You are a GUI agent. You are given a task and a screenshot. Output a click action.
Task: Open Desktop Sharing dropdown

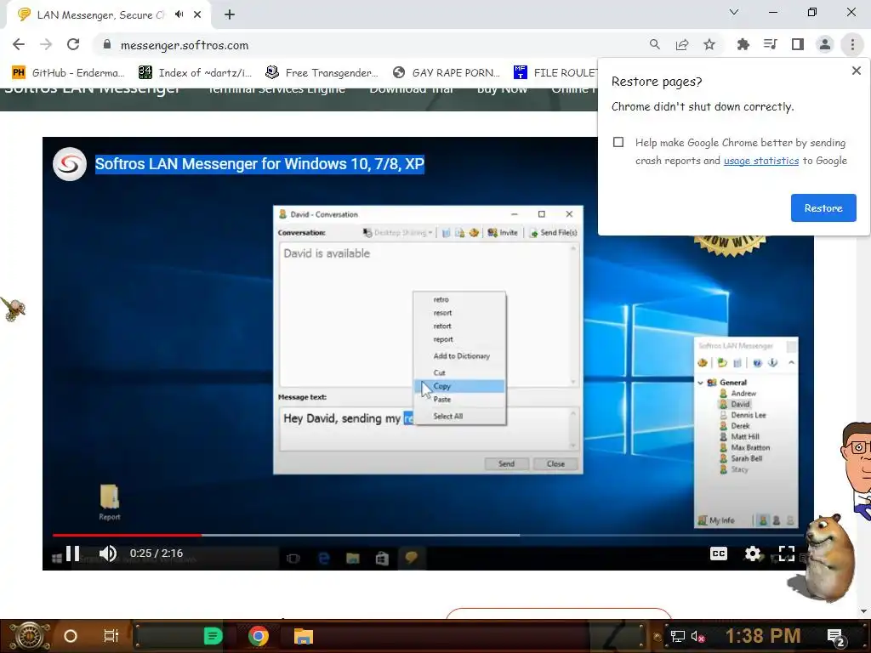398,233
